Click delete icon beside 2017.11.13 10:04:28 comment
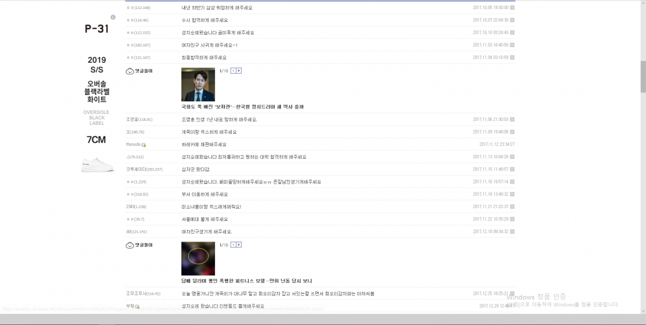Screen dimensions: 646x325 (512, 157)
